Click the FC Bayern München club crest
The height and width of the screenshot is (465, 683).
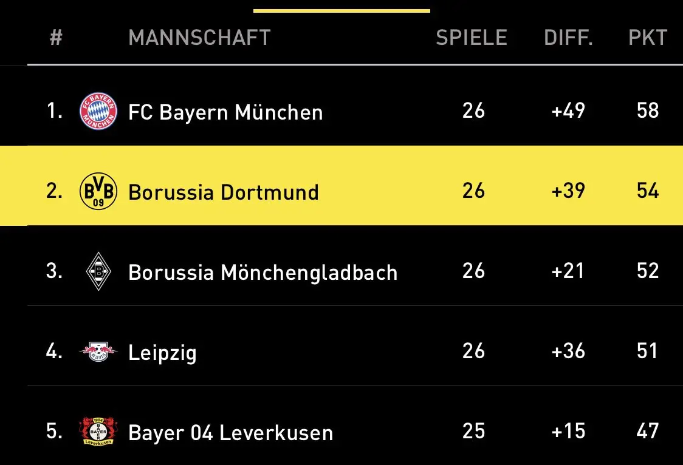98,111
